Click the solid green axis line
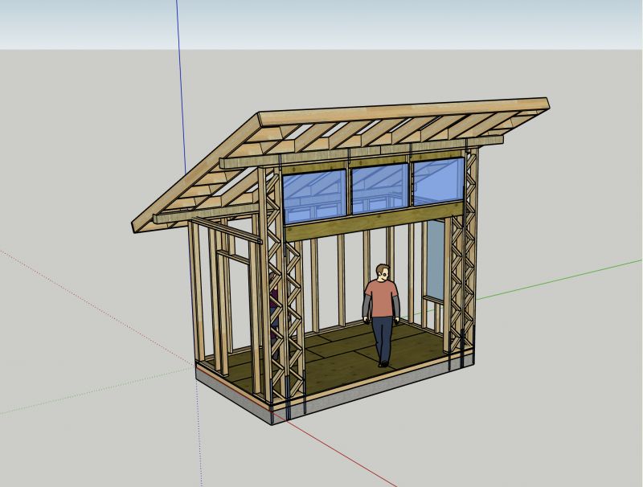This screenshot has height=487, width=643. click(559, 279)
